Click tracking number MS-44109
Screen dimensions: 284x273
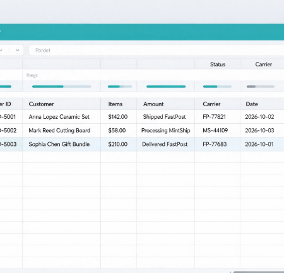point(215,131)
